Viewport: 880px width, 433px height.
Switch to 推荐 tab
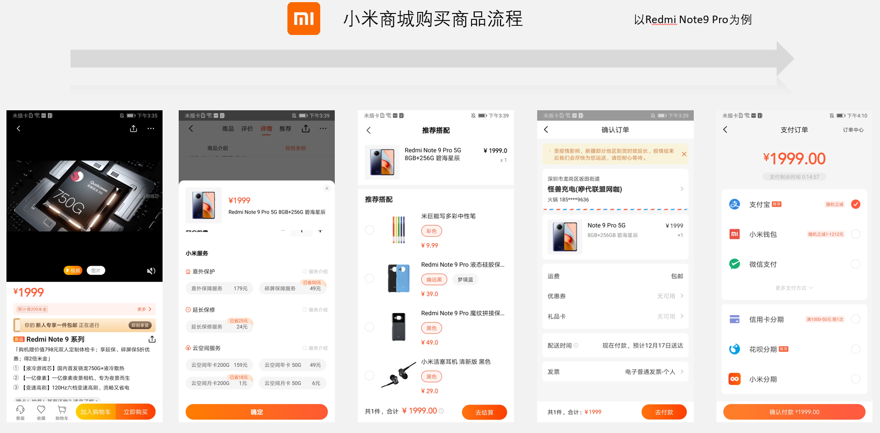pos(285,129)
